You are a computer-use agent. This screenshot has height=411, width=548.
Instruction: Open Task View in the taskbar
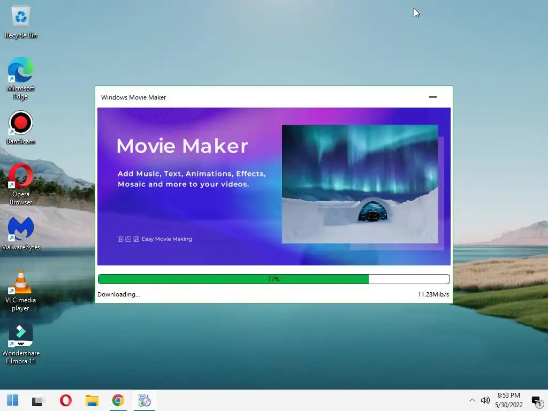coord(37,401)
